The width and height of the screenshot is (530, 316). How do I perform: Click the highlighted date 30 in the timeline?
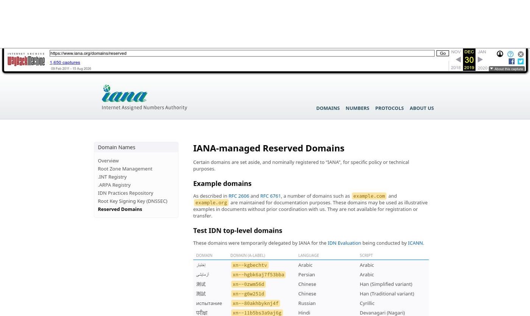tap(469, 60)
